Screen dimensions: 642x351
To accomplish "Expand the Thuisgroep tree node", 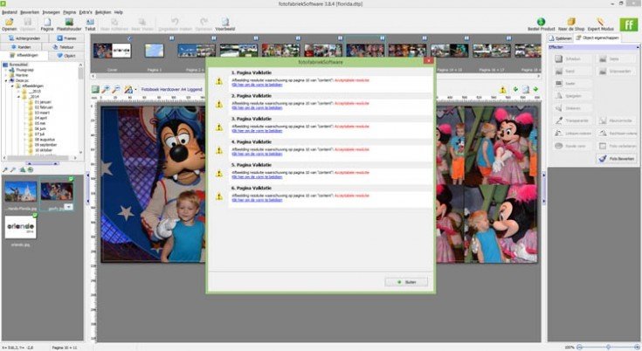I will coord(6,70).
